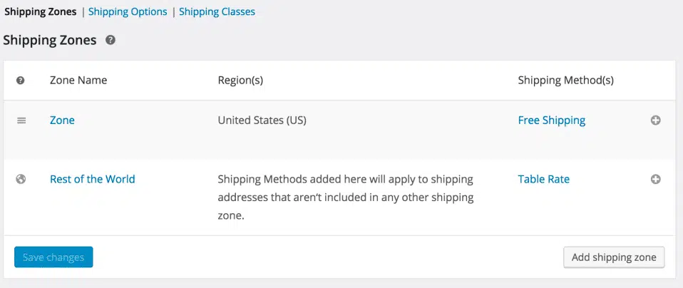Image resolution: width=683 pixels, height=288 pixels.
Task: Switch to the Shipping Zones tab
Action: [40, 12]
